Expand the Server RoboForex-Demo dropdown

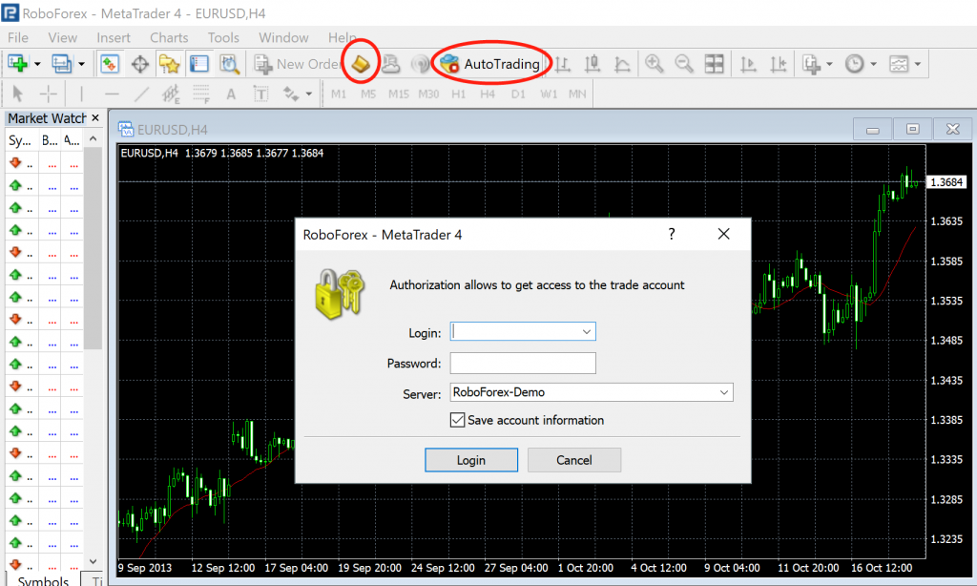pyautogui.click(x=723, y=392)
